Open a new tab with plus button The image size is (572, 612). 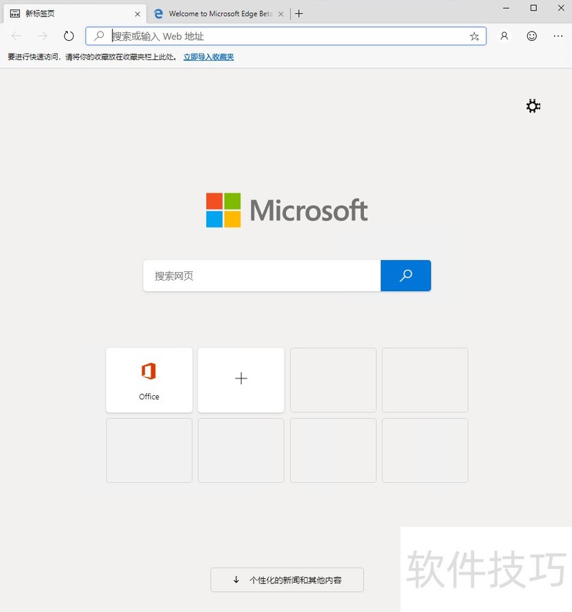coord(299,14)
